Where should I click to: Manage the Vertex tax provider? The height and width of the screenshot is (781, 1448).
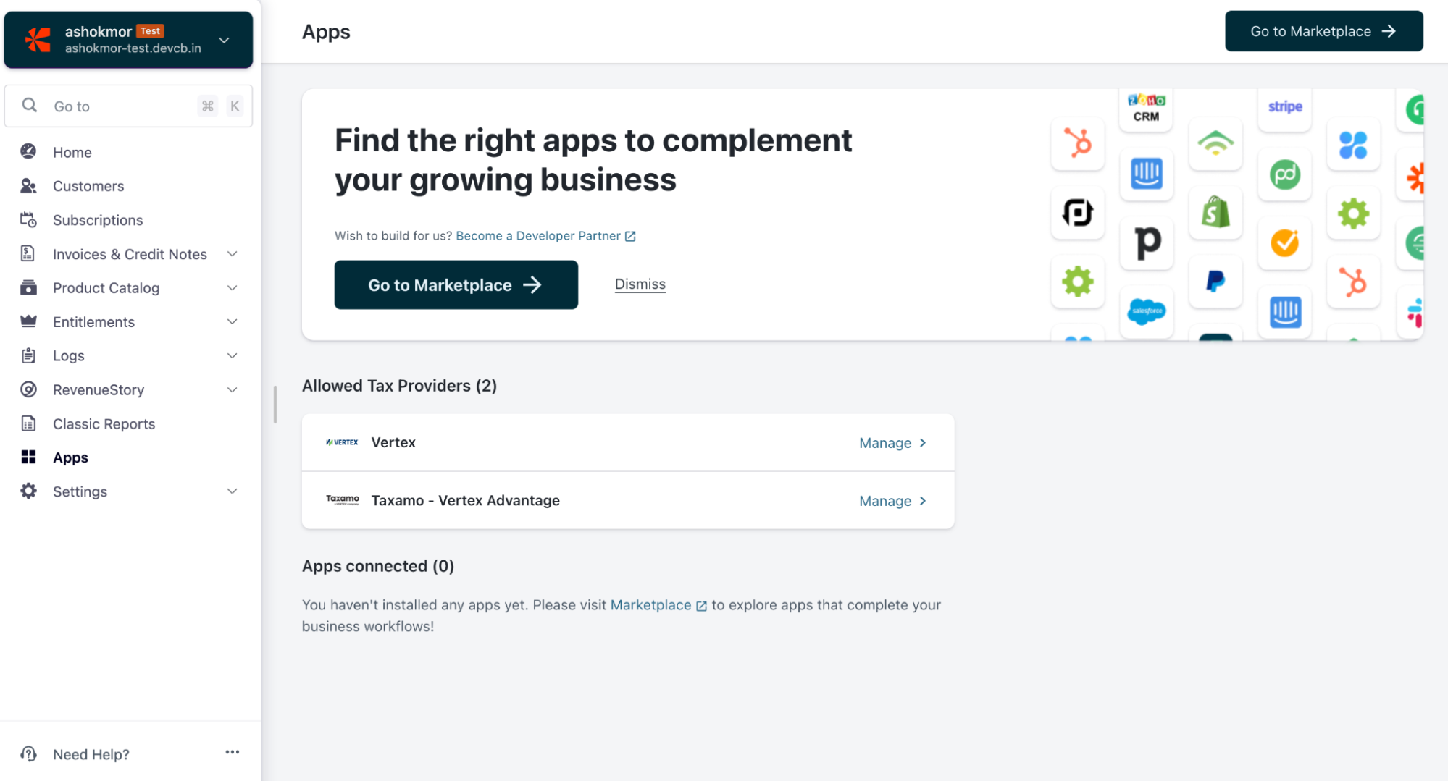892,443
